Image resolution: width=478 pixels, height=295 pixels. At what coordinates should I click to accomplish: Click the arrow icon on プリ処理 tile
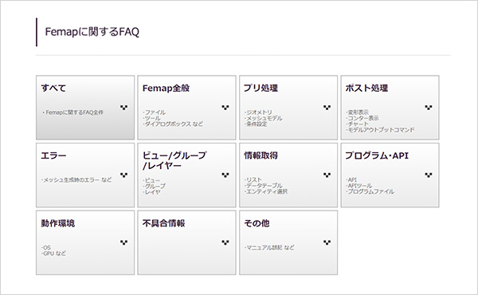click(327, 108)
